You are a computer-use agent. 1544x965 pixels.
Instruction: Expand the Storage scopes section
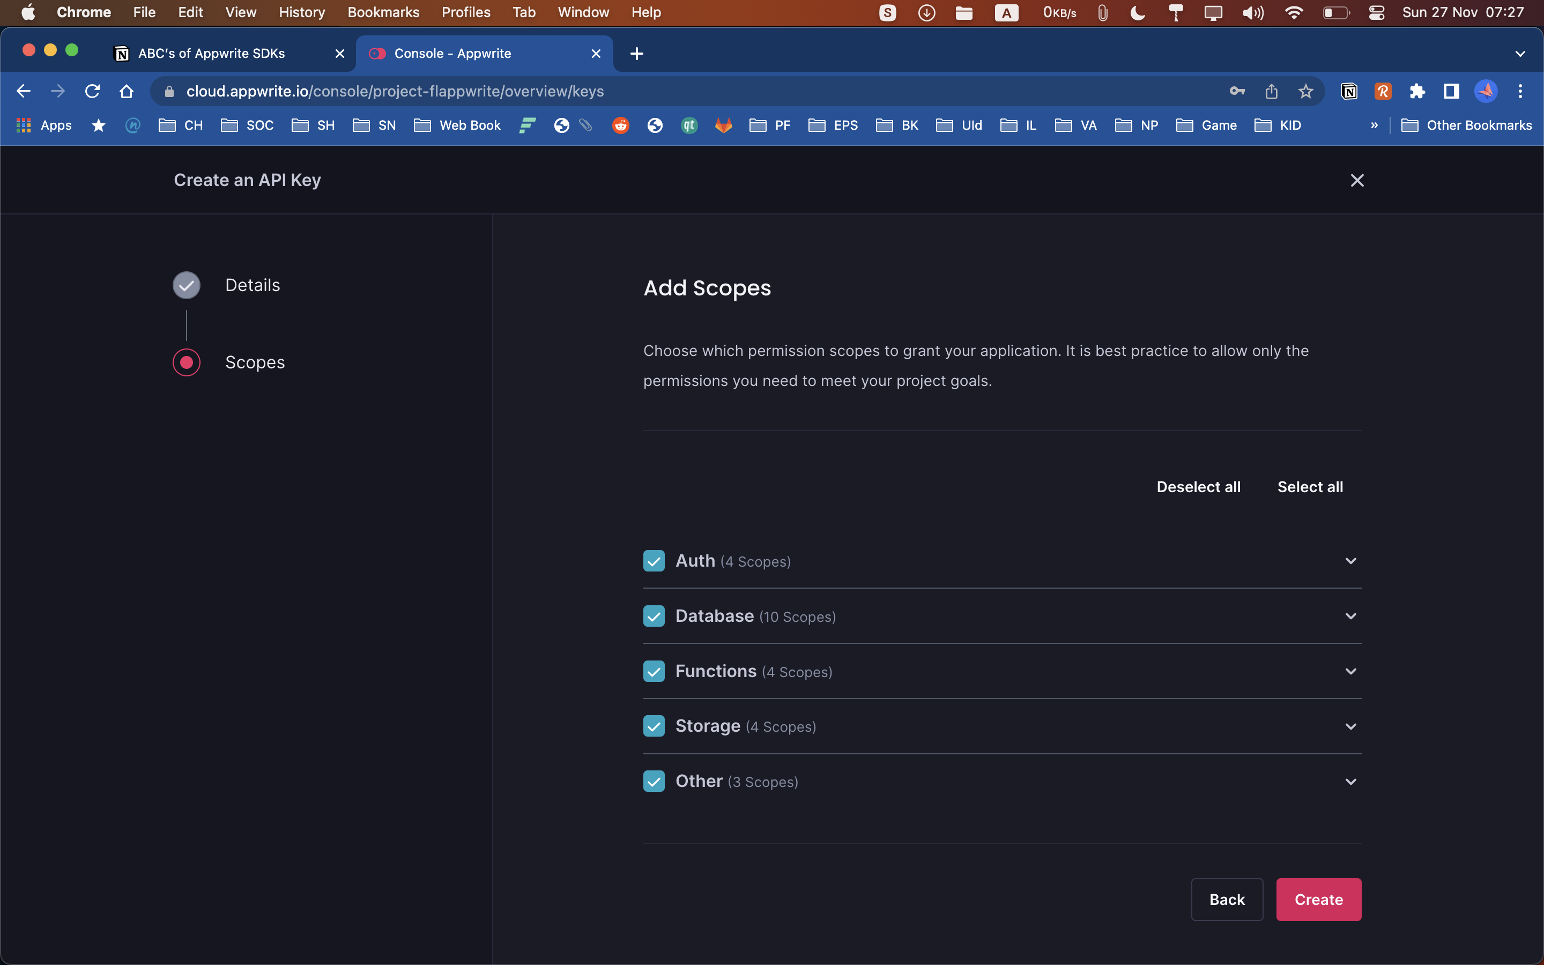(1350, 726)
